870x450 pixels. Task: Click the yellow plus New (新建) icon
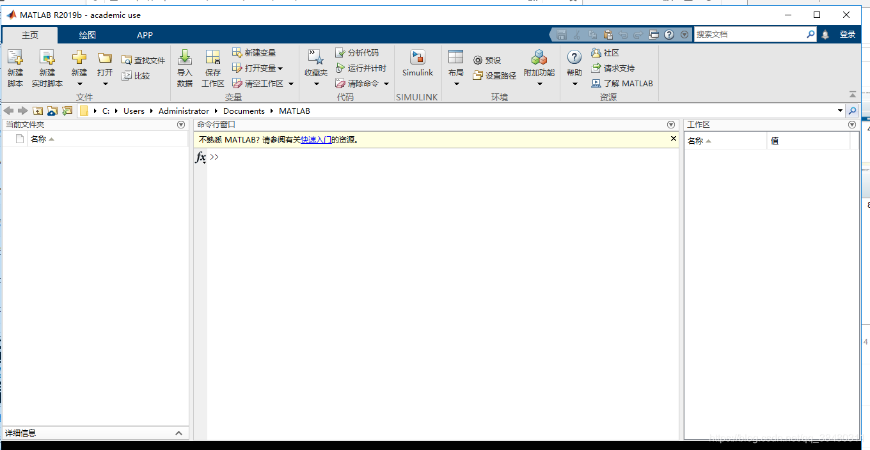click(79, 57)
